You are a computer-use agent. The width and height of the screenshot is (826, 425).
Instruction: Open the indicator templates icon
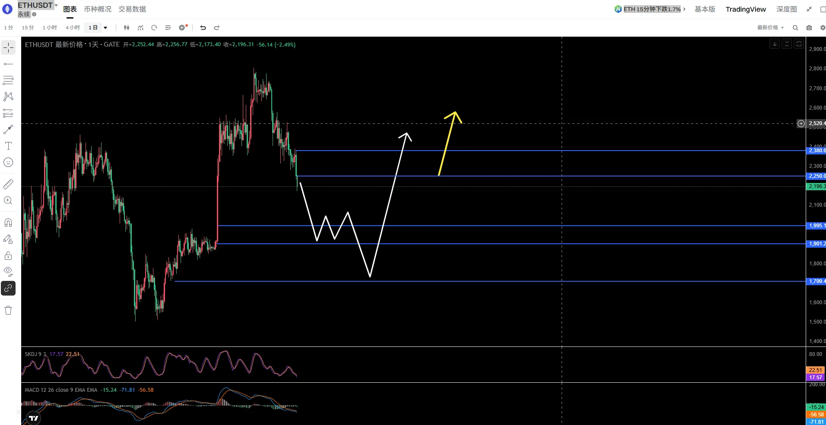(168, 28)
